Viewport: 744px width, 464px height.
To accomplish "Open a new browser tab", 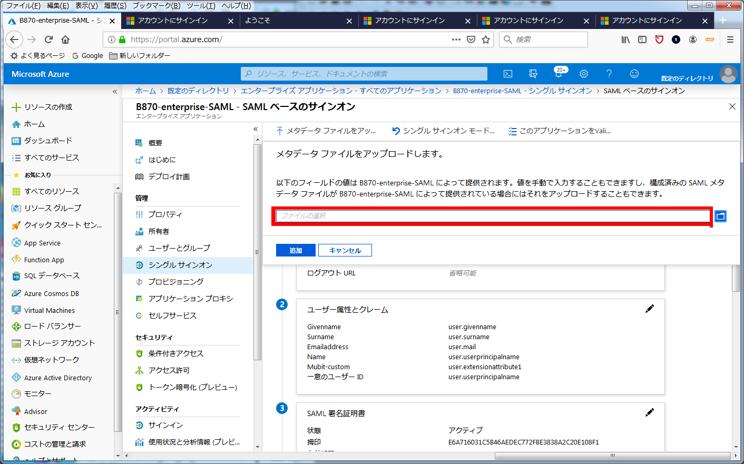I will coord(723,21).
